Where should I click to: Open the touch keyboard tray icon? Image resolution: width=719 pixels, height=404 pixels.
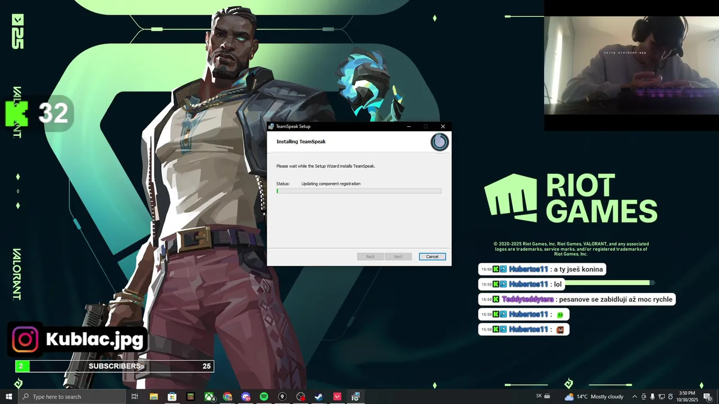click(x=547, y=396)
